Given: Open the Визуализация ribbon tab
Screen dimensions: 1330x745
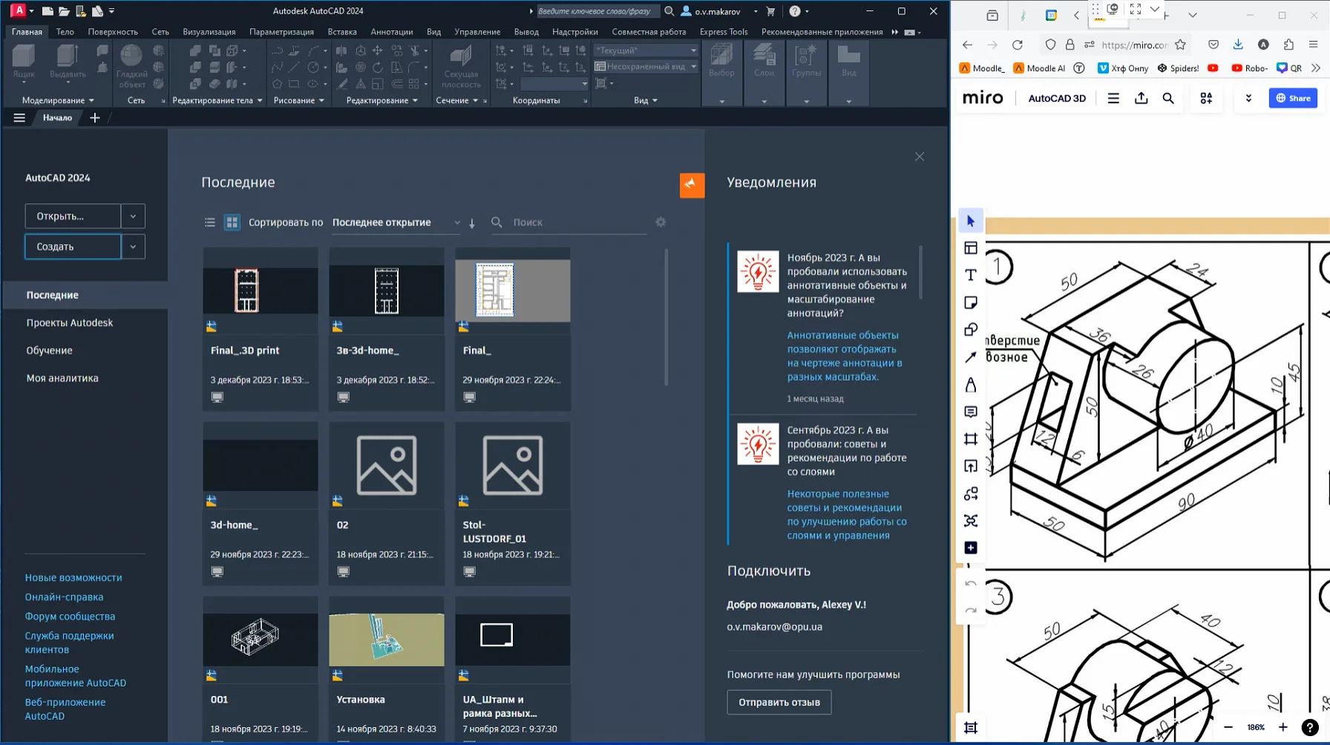Looking at the screenshot, I should coord(209,32).
